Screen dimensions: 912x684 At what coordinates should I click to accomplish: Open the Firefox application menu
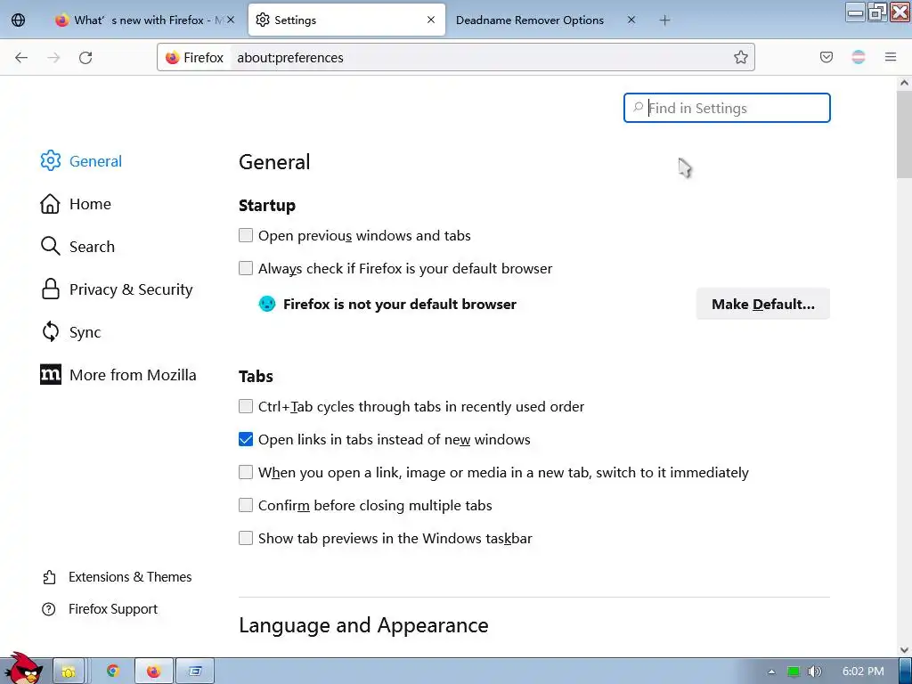891,57
